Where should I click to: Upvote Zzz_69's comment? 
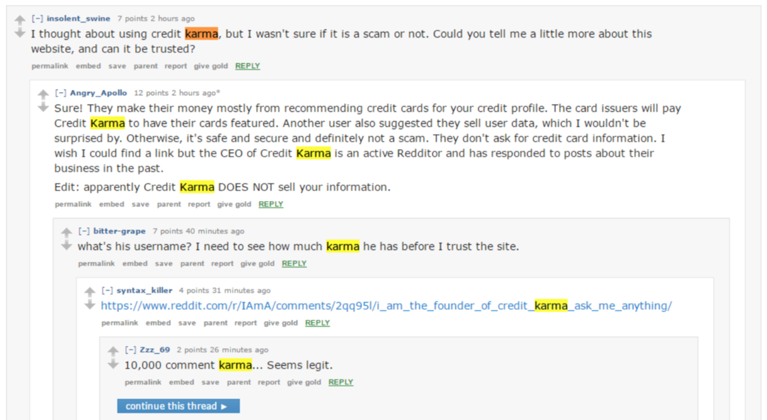(113, 351)
